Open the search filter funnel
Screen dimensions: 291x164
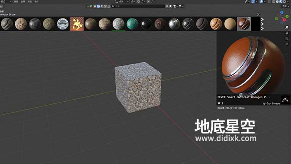(180, 6)
